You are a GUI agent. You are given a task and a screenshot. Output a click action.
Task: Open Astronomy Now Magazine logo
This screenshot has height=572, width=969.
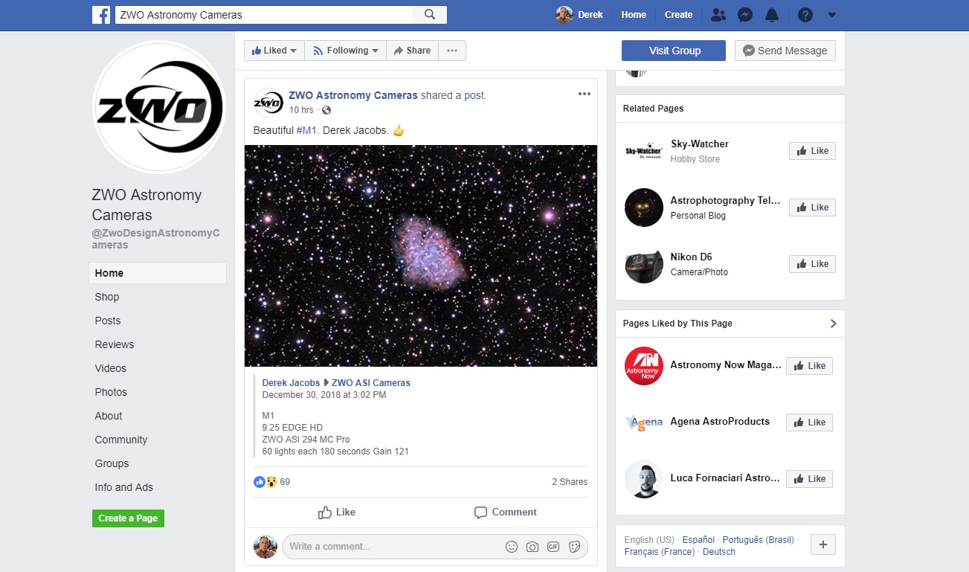644,366
